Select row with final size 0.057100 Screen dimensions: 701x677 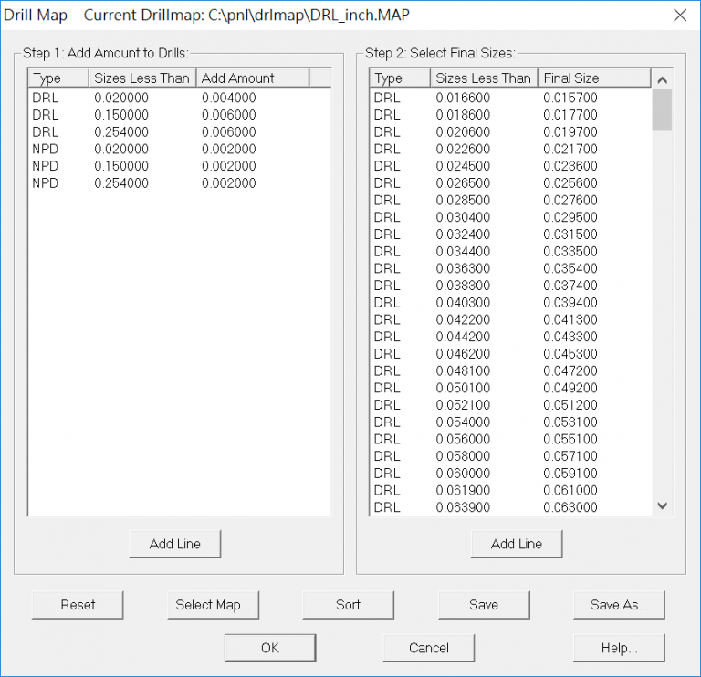click(x=510, y=456)
